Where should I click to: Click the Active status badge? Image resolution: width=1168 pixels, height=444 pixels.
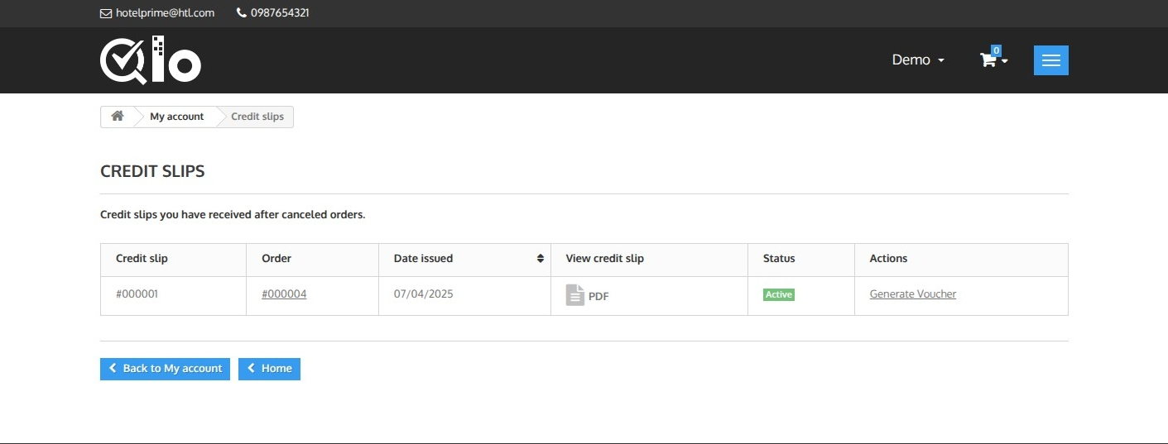[x=779, y=294]
